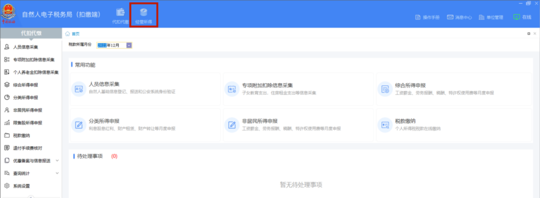This screenshot has height=198, width=540.
Task: Switch to the 首页 tab
Action: point(72,33)
